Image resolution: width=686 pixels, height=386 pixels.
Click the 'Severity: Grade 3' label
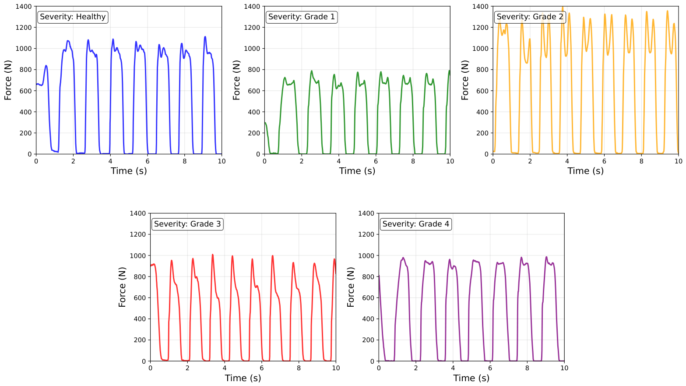pos(187,224)
